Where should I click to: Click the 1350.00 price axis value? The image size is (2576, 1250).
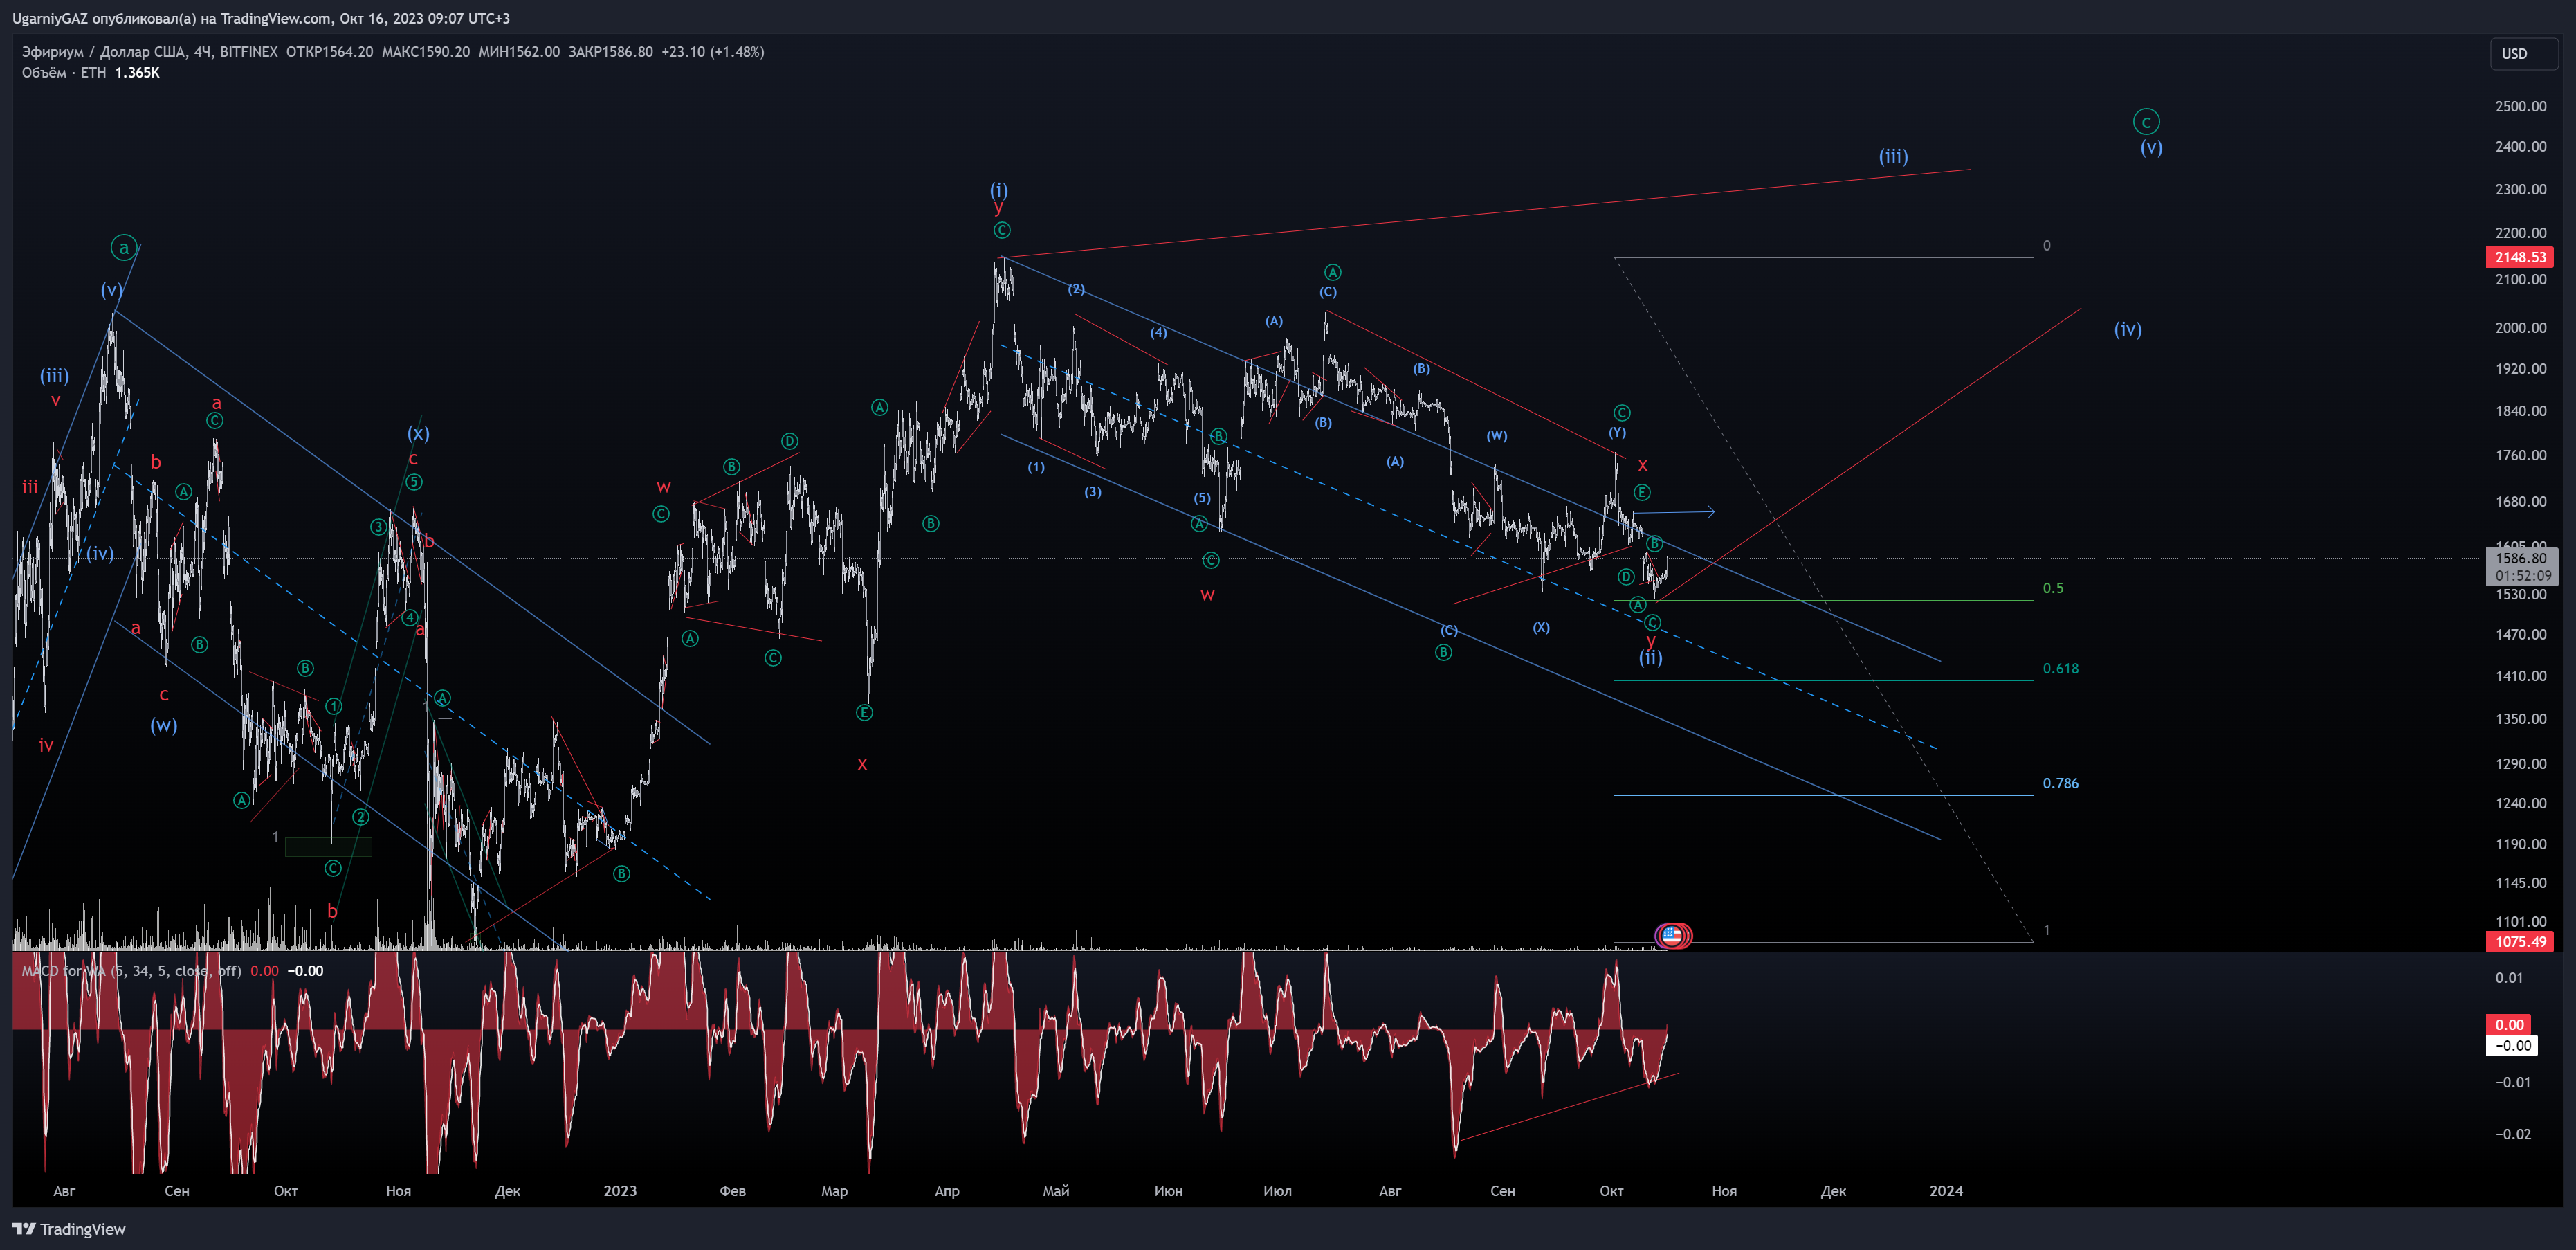tap(2520, 719)
